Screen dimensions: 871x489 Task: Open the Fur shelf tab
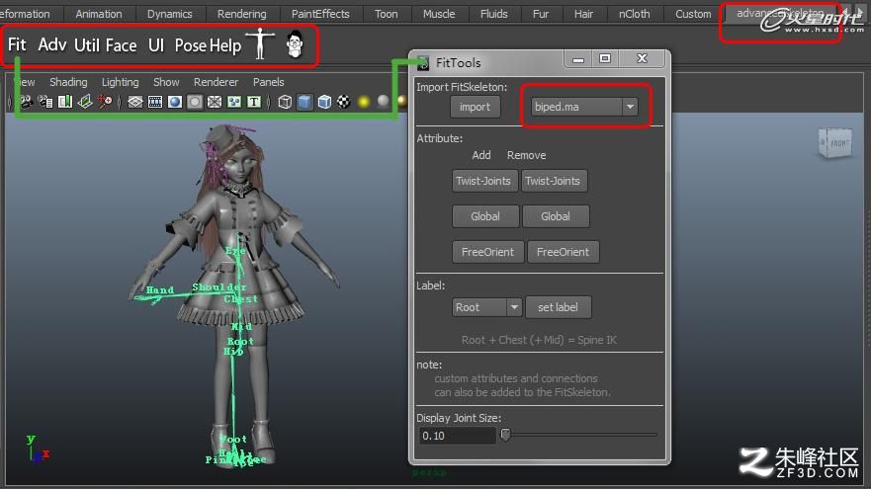[x=541, y=14]
